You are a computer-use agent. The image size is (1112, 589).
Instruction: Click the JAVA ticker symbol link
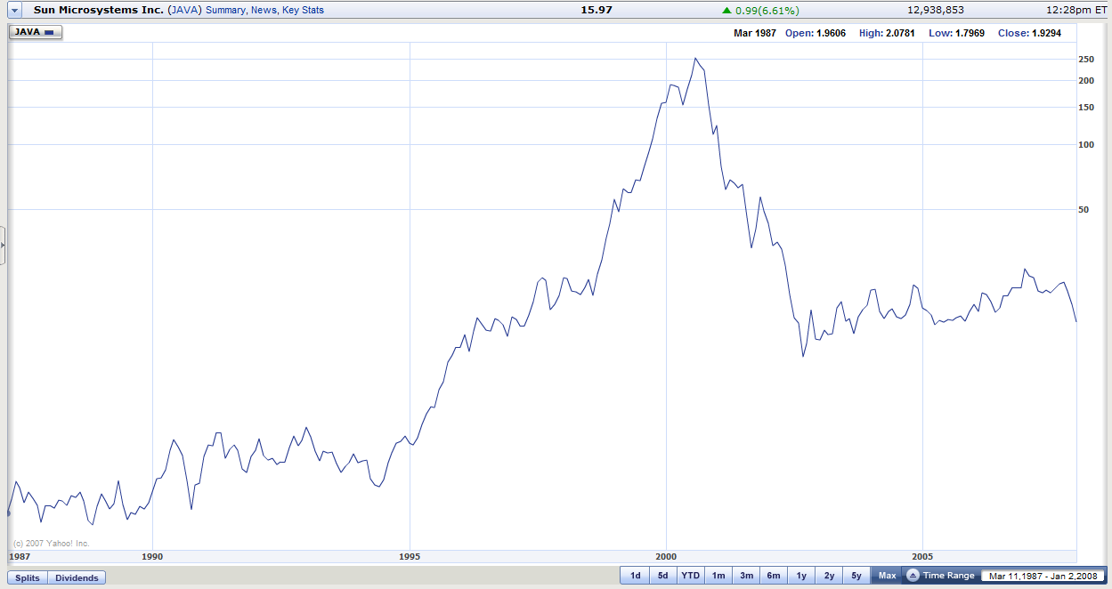pos(184,11)
